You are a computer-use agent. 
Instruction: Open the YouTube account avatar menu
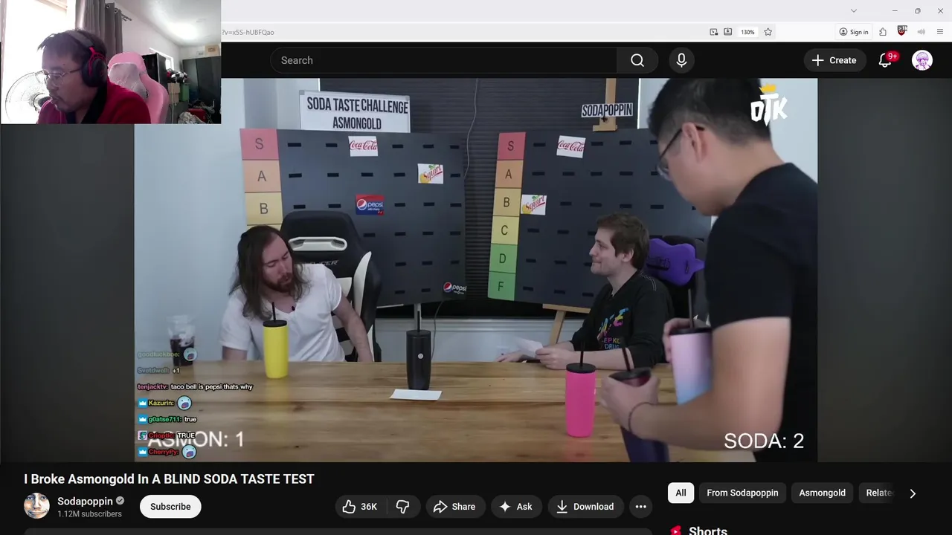[x=922, y=60]
